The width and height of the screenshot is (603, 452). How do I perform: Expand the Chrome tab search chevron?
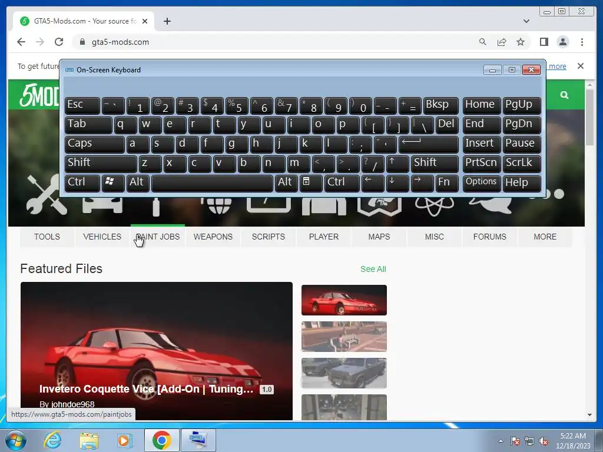526,21
